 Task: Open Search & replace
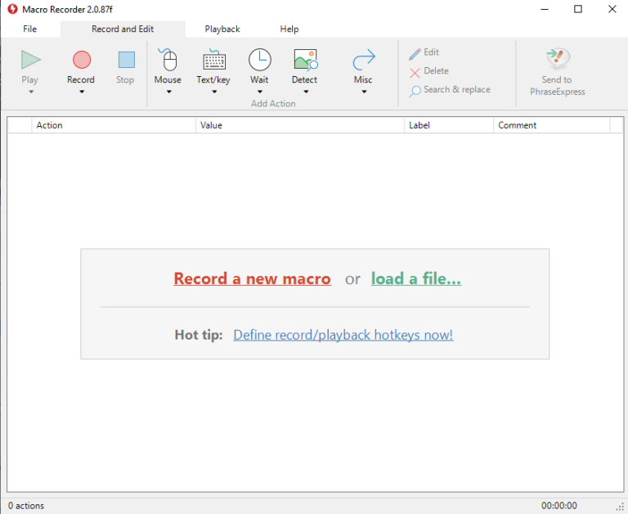450,90
